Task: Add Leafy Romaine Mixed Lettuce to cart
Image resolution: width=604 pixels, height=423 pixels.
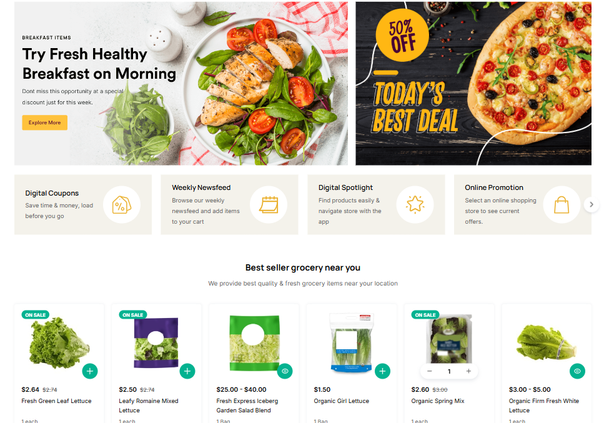Action: point(187,371)
